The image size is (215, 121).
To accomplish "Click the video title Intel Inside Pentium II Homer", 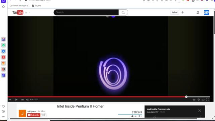I will coord(80,106).
